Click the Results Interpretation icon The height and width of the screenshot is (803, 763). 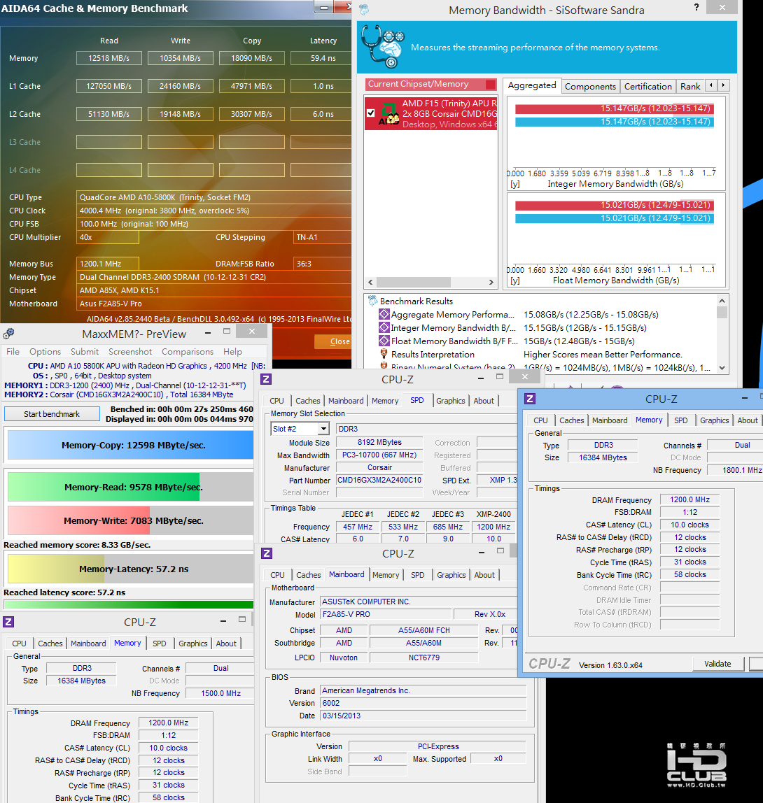tap(384, 354)
